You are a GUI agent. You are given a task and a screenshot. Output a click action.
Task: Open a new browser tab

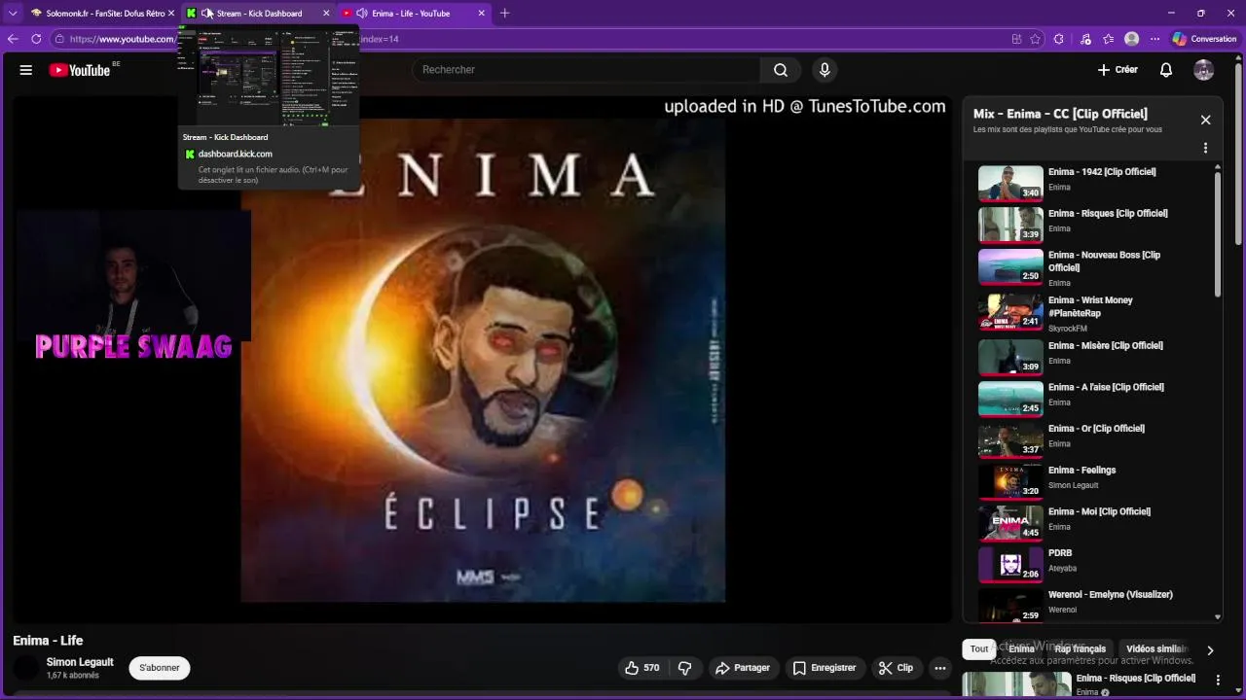click(x=504, y=14)
